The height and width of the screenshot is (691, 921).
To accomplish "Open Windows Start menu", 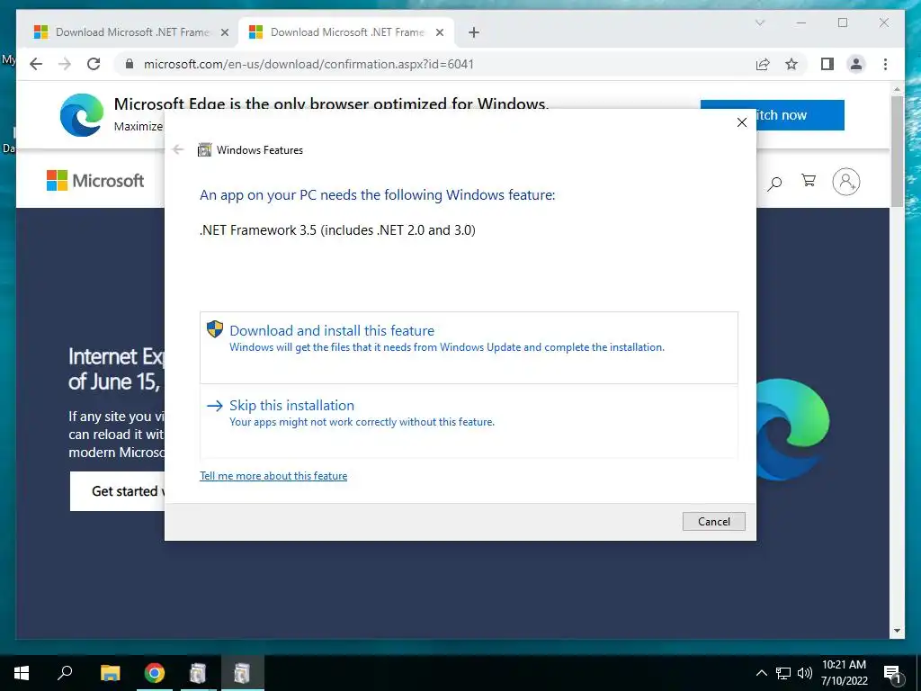I will [22, 672].
